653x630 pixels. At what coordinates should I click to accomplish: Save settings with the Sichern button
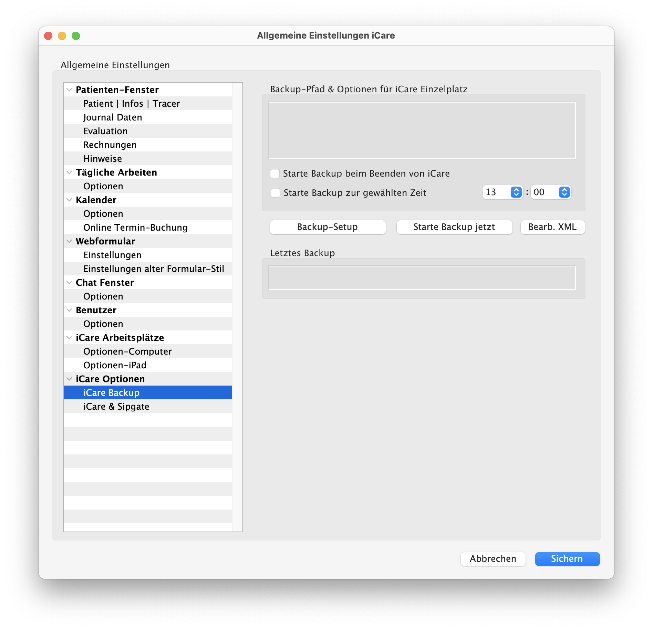point(567,559)
